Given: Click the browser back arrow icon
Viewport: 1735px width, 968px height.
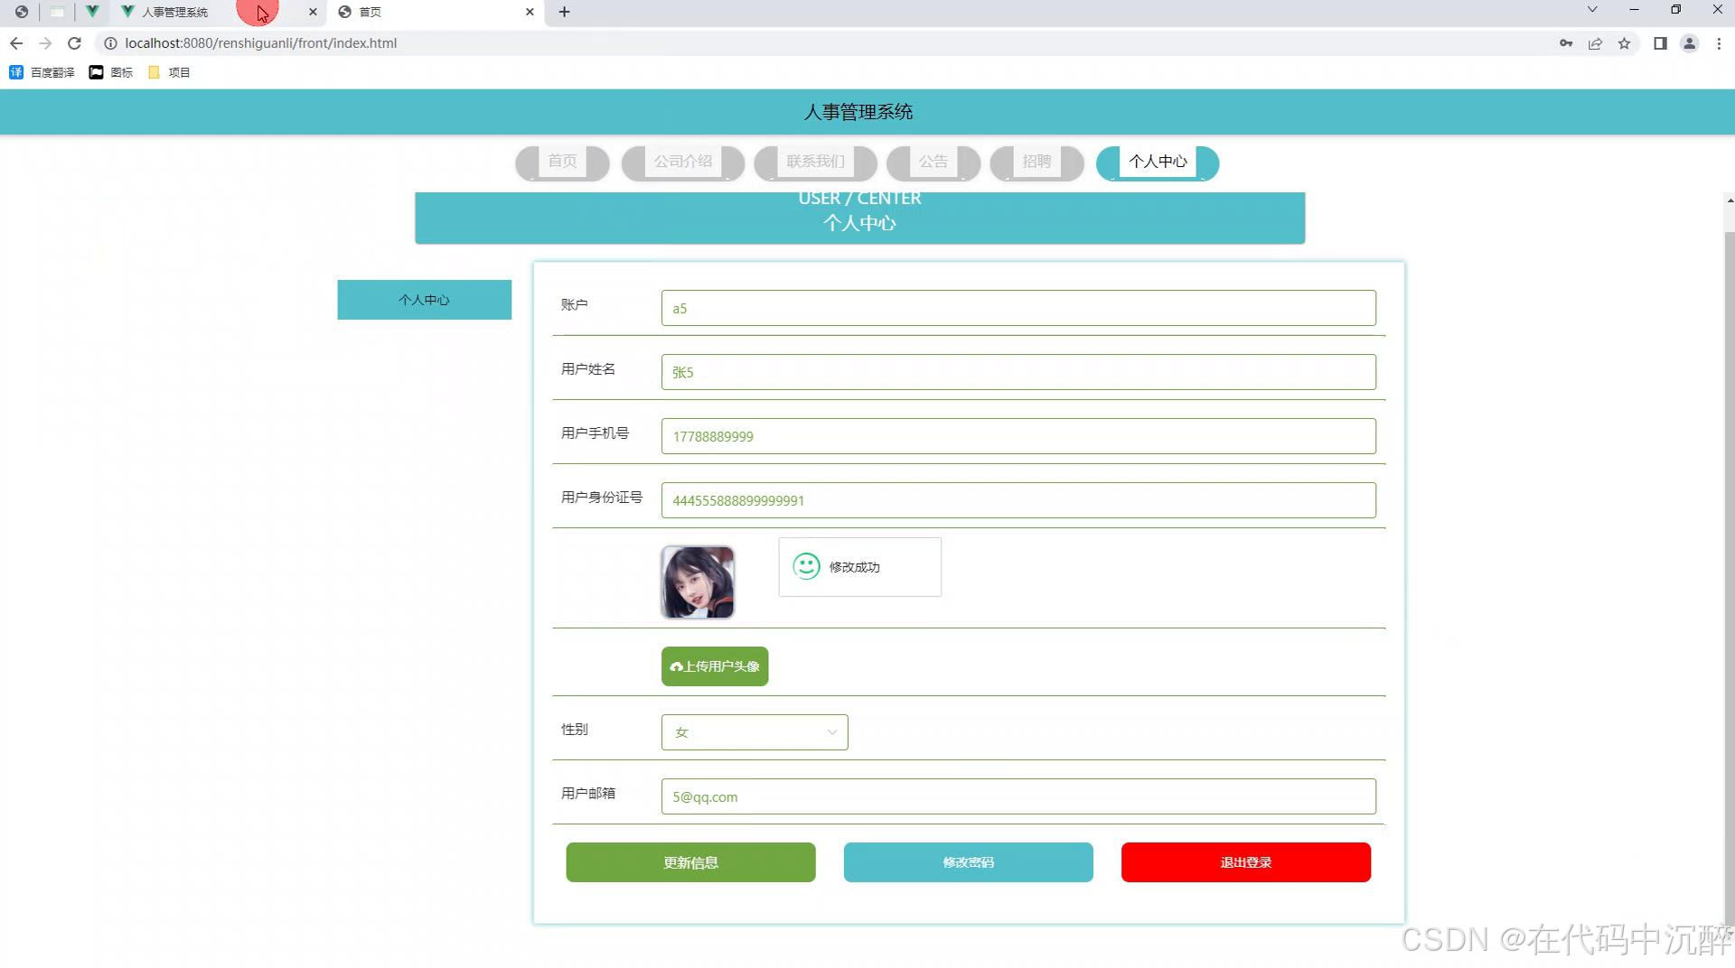Looking at the screenshot, I should point(16,42).
